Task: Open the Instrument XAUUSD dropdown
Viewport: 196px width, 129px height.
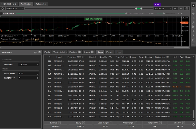Action: 28,64
